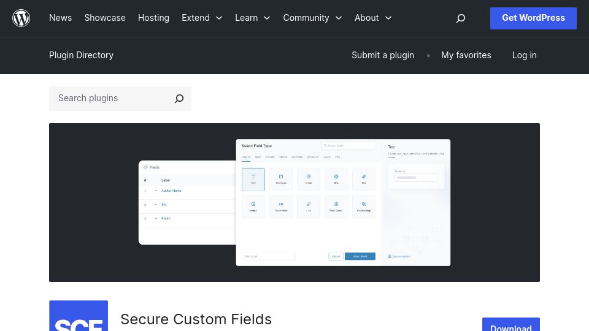The image size is (589, 331).
Task: Open the News menu item
Action: (x=61, y=18)
